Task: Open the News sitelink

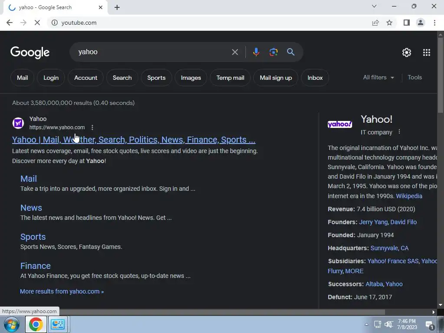Action: point(31,208)
